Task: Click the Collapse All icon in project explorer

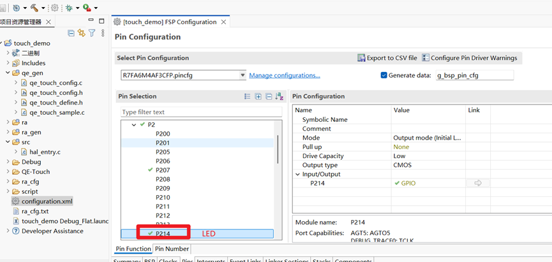Action: [71, 33]
